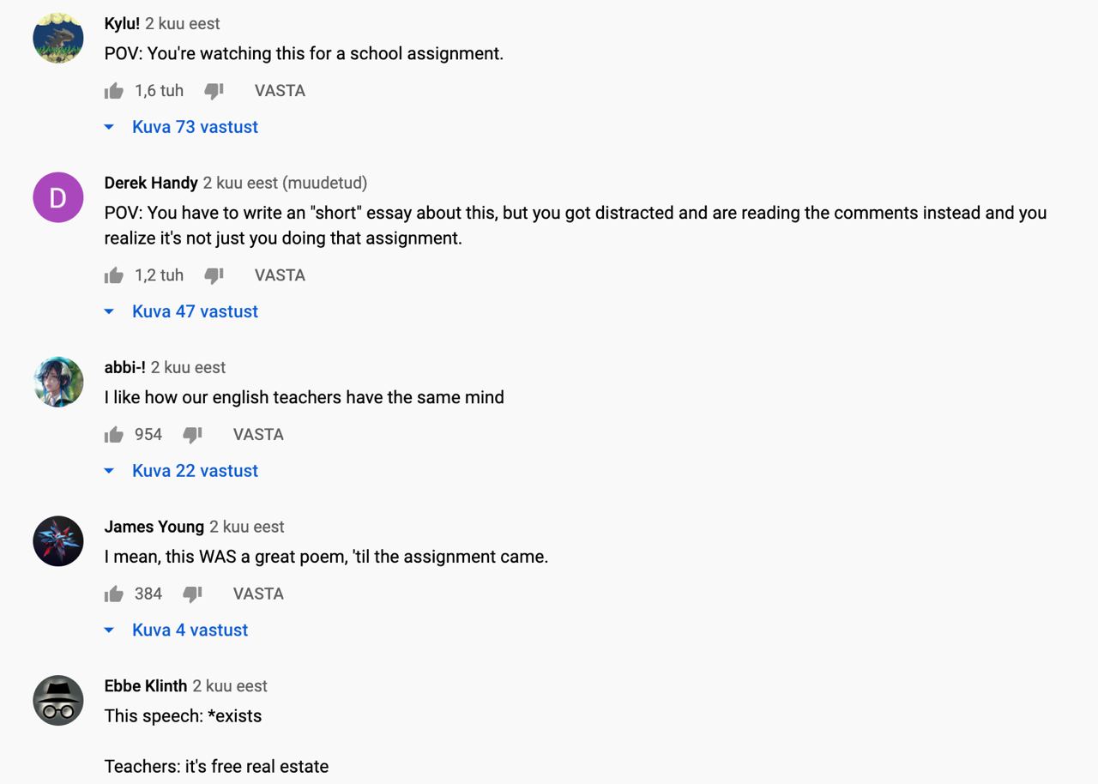The height and width of the screenshot is (784, 1098).
Task: Show Kuva 47 vastust replies
Action: 194,311
